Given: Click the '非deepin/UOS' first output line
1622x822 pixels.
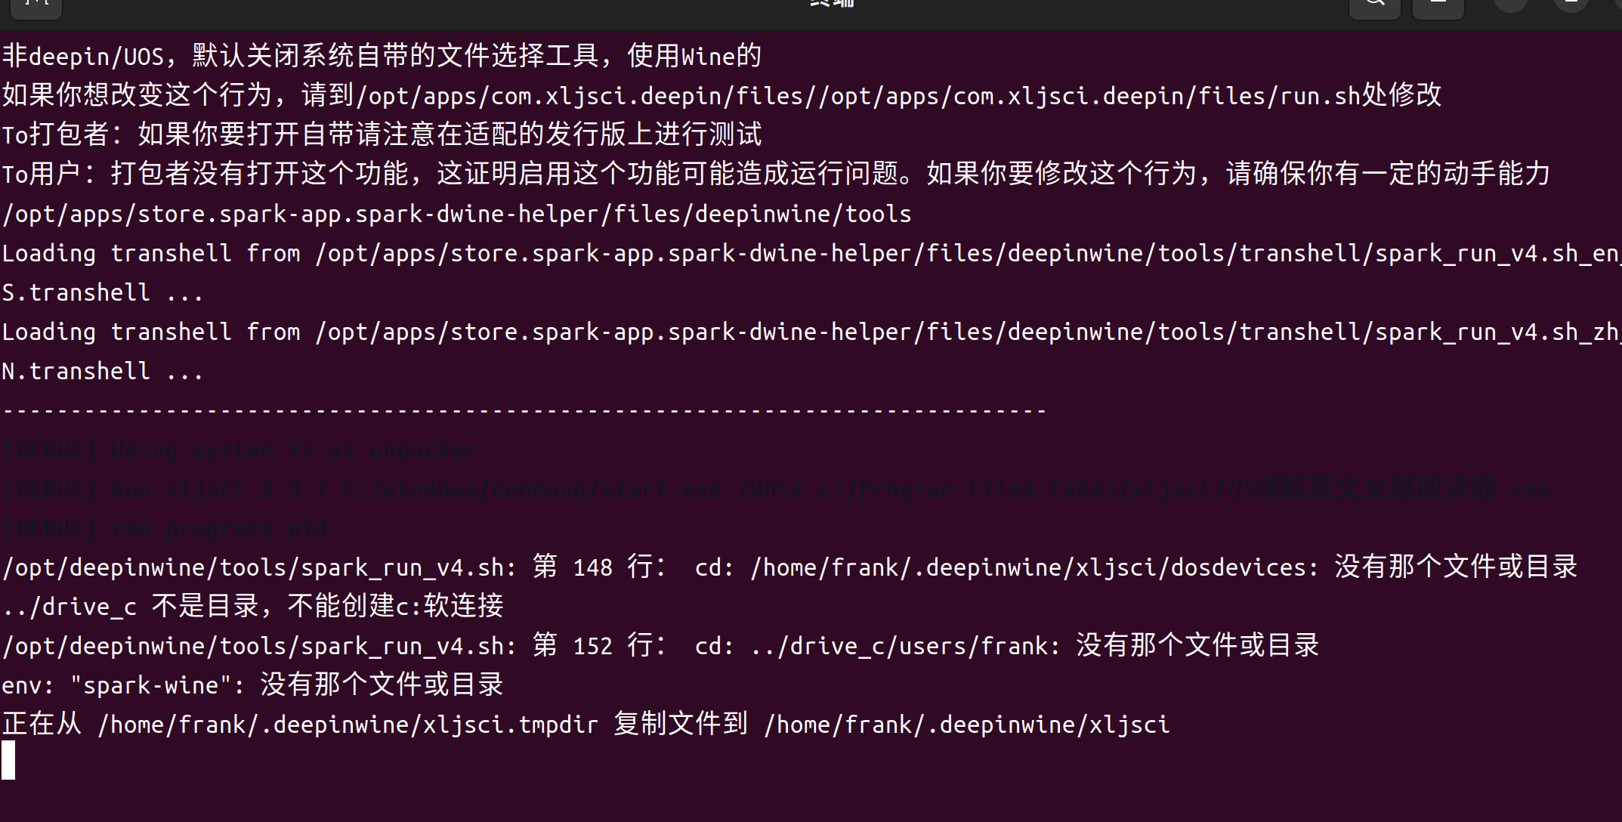Looking at the screenshot, I should [x=382, y=56].
